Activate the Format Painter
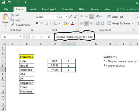This screenshot has width=139, height=111. 21,25
